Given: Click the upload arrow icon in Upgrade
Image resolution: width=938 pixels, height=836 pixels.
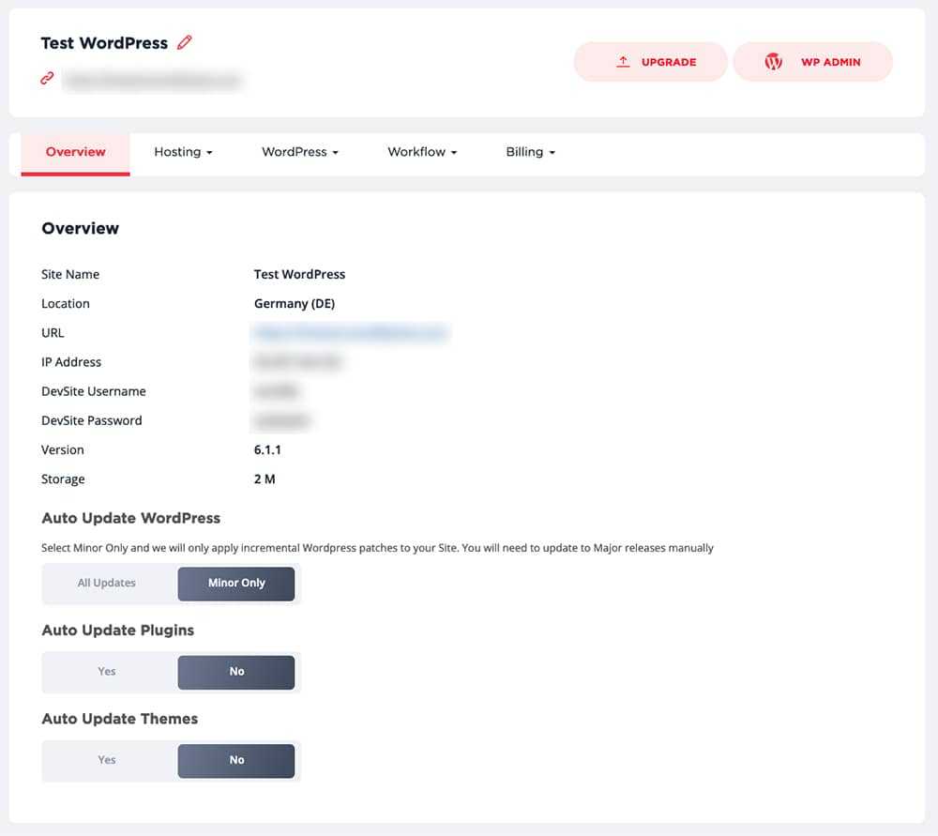Looking at the screenshot, I should tap(623, 62).
